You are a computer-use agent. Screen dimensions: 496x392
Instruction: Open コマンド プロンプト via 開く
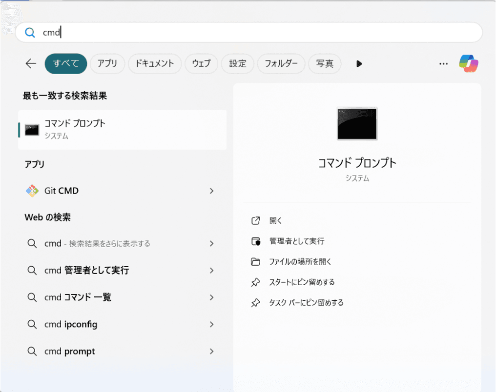pos(276,221)
